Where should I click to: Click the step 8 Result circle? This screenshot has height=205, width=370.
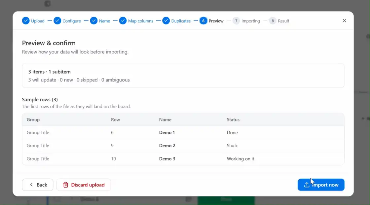[x=273, y=21]
